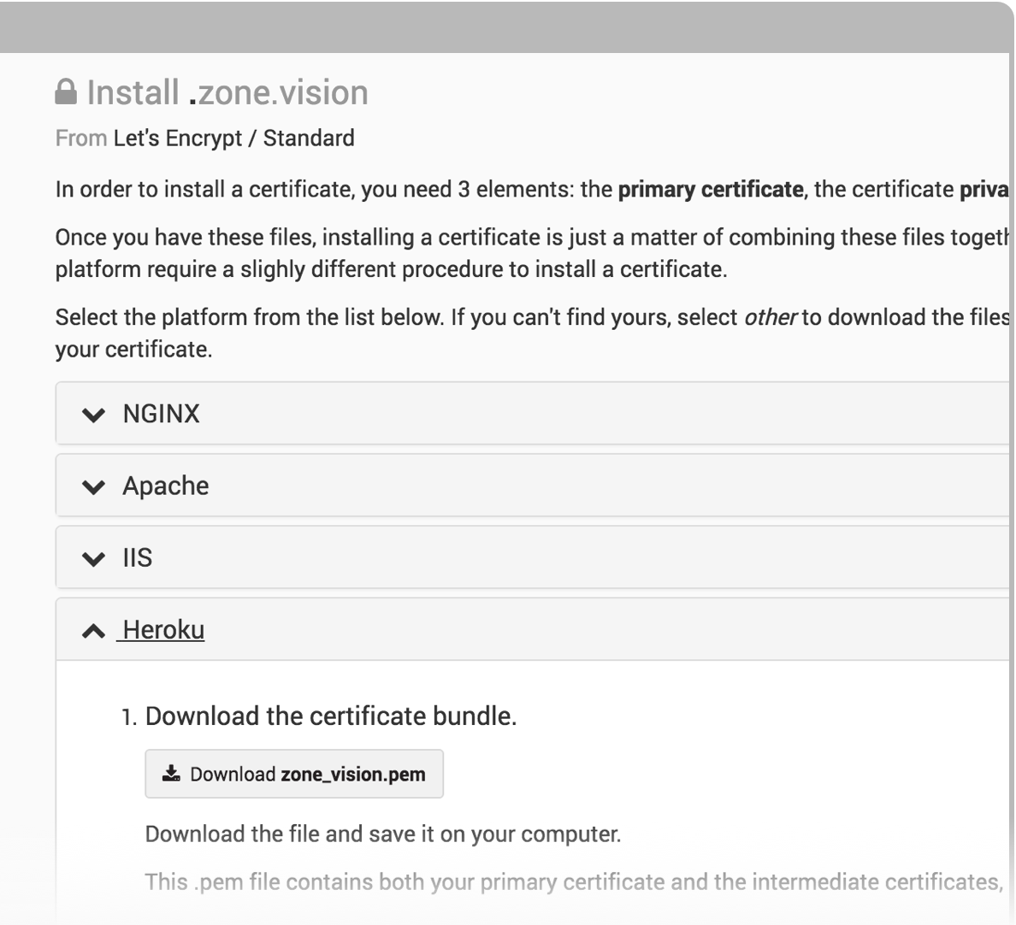Viewport: 1016px width, 925px height.
Task: Click the "Install .zone.vision" page heading
Action: 227,92
